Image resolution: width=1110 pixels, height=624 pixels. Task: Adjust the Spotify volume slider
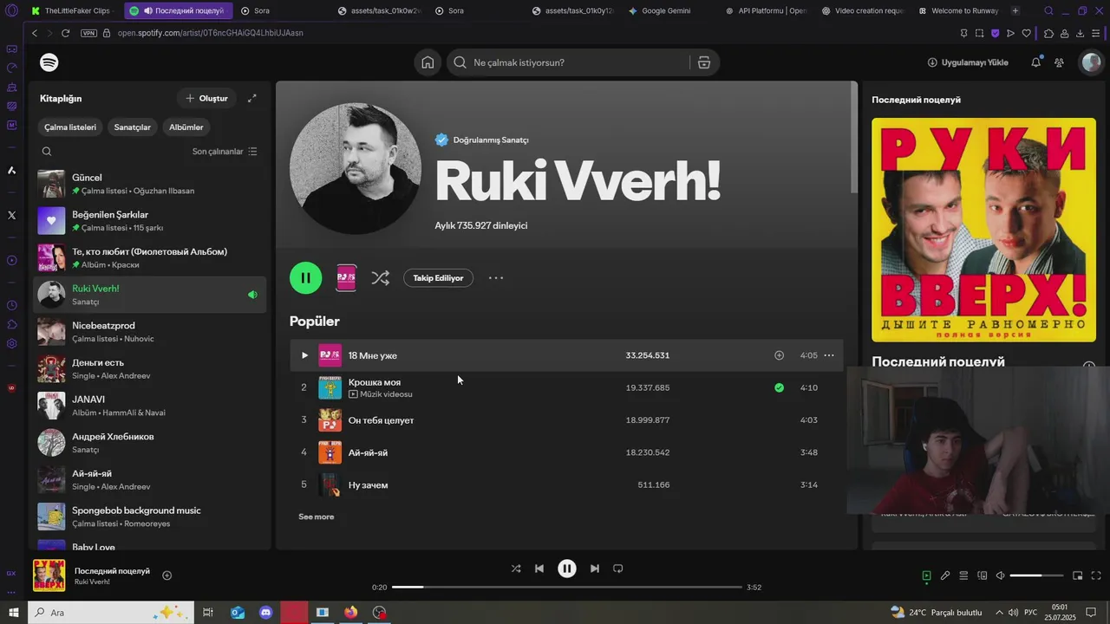[x=1036, y=575]
